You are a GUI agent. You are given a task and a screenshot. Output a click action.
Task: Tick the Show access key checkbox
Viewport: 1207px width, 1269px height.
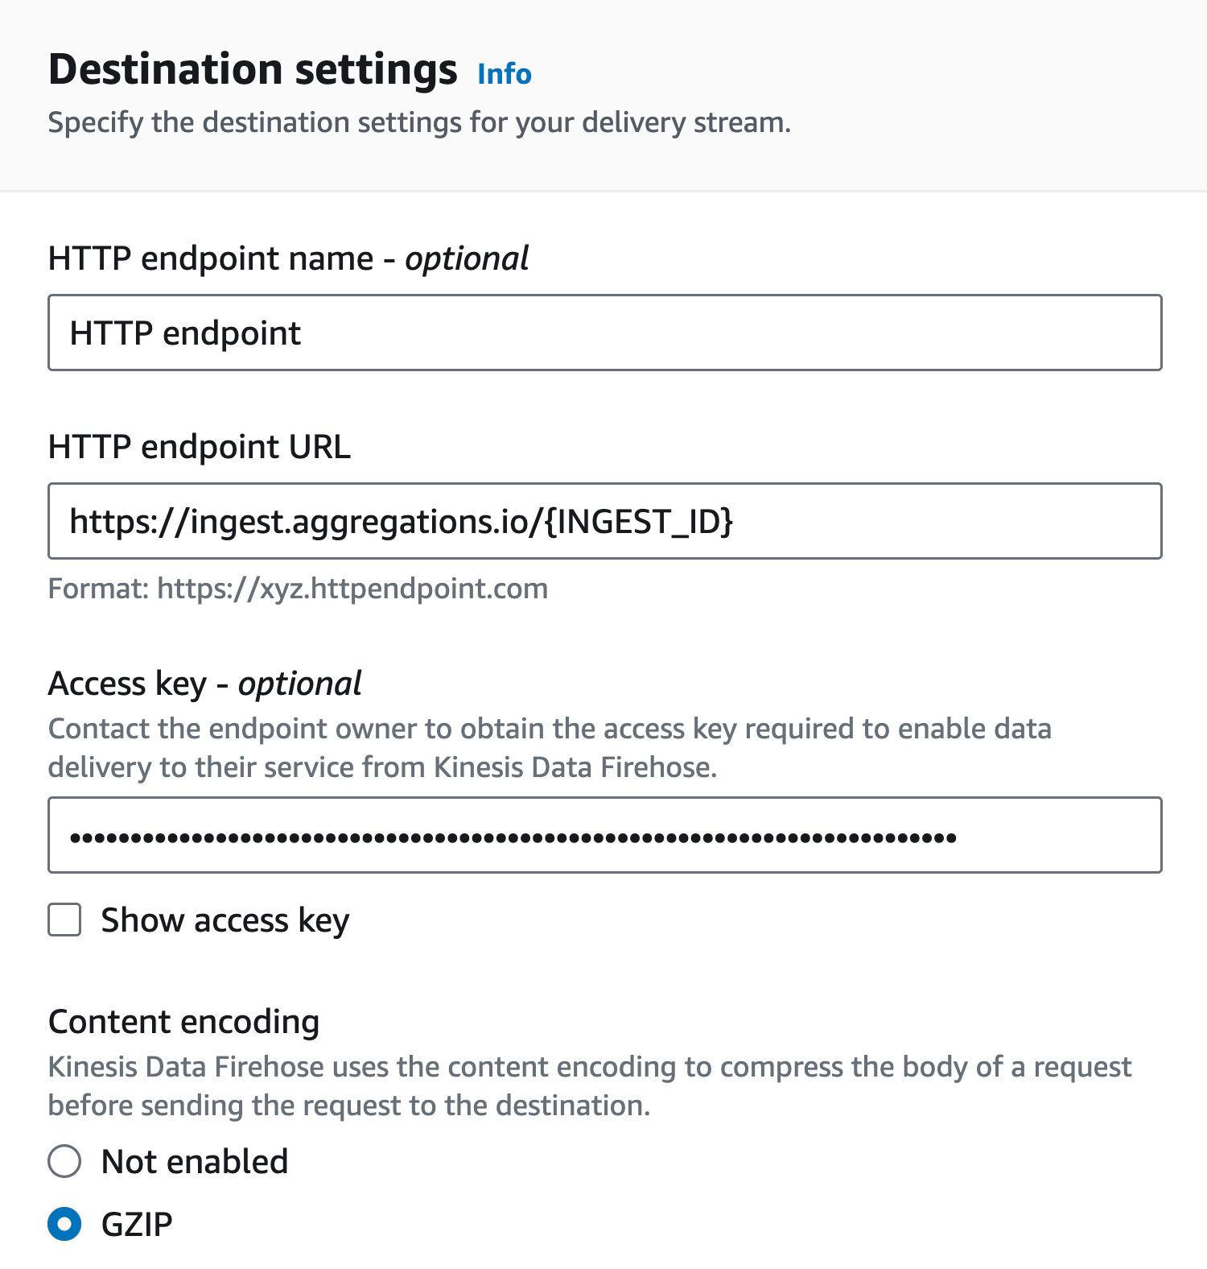[x=64, y=920]
